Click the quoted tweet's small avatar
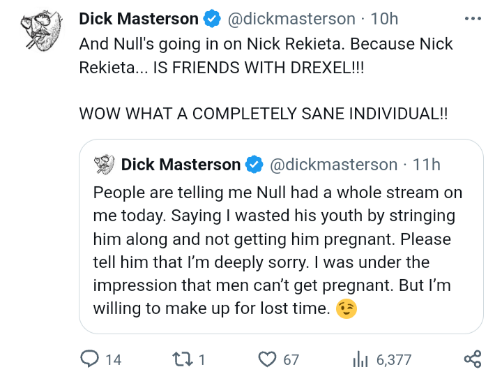The image size is (502, 381). pos(104,165)
